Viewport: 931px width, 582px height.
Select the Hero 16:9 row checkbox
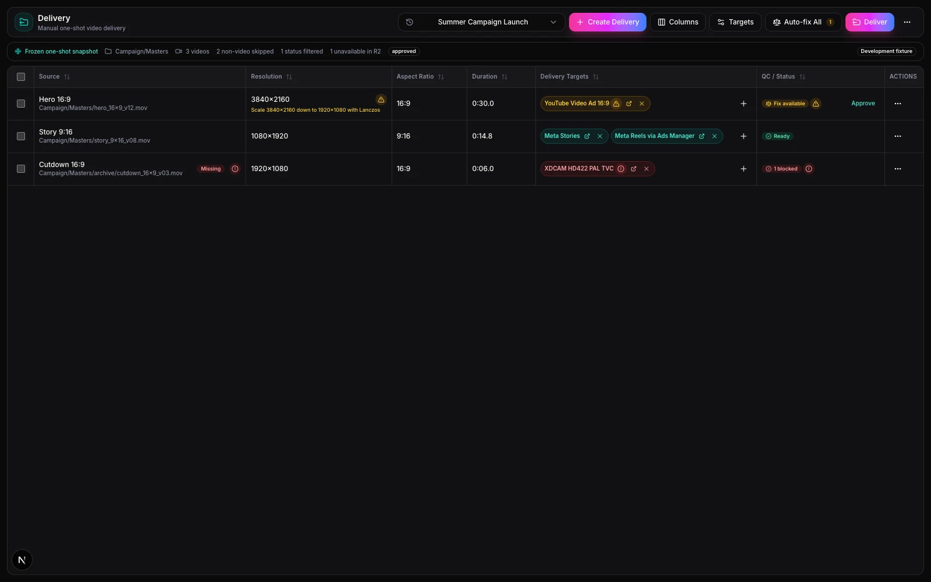tap(21, 104)
